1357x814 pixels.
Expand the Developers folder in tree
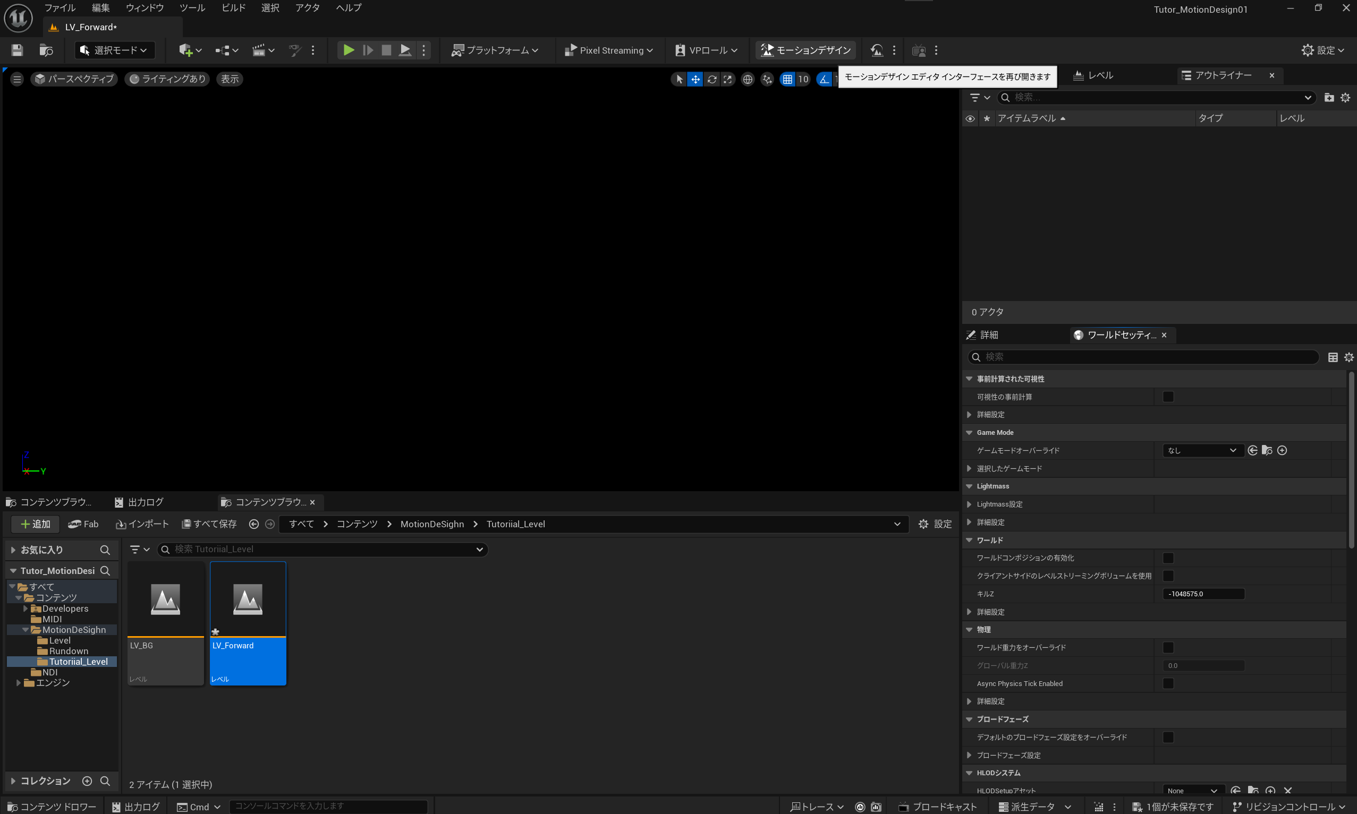tap(26, 609)
